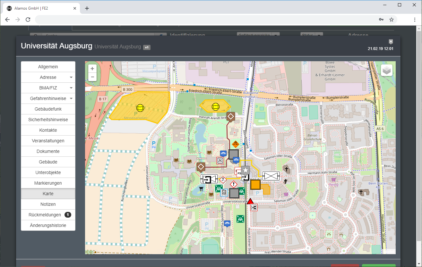
Task: Click the blue-bordered white icon beside the lower gray square
Action: pyautogui.click(x=224, y=193)
